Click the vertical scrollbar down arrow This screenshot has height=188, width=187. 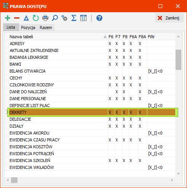tap(178, 173)
